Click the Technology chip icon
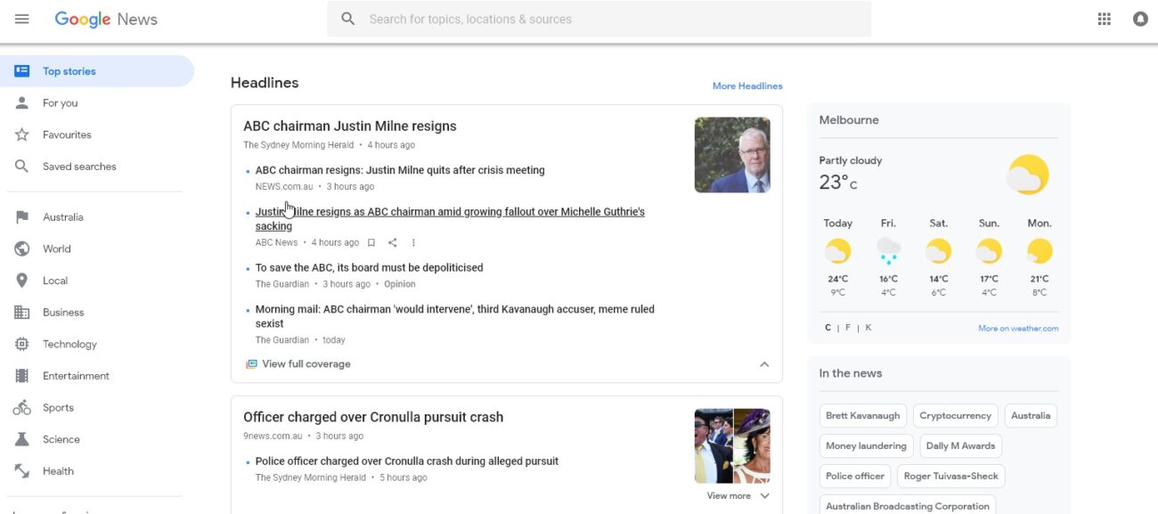The height and width of the screenshot is (514, 1158). tap(22, 344)
